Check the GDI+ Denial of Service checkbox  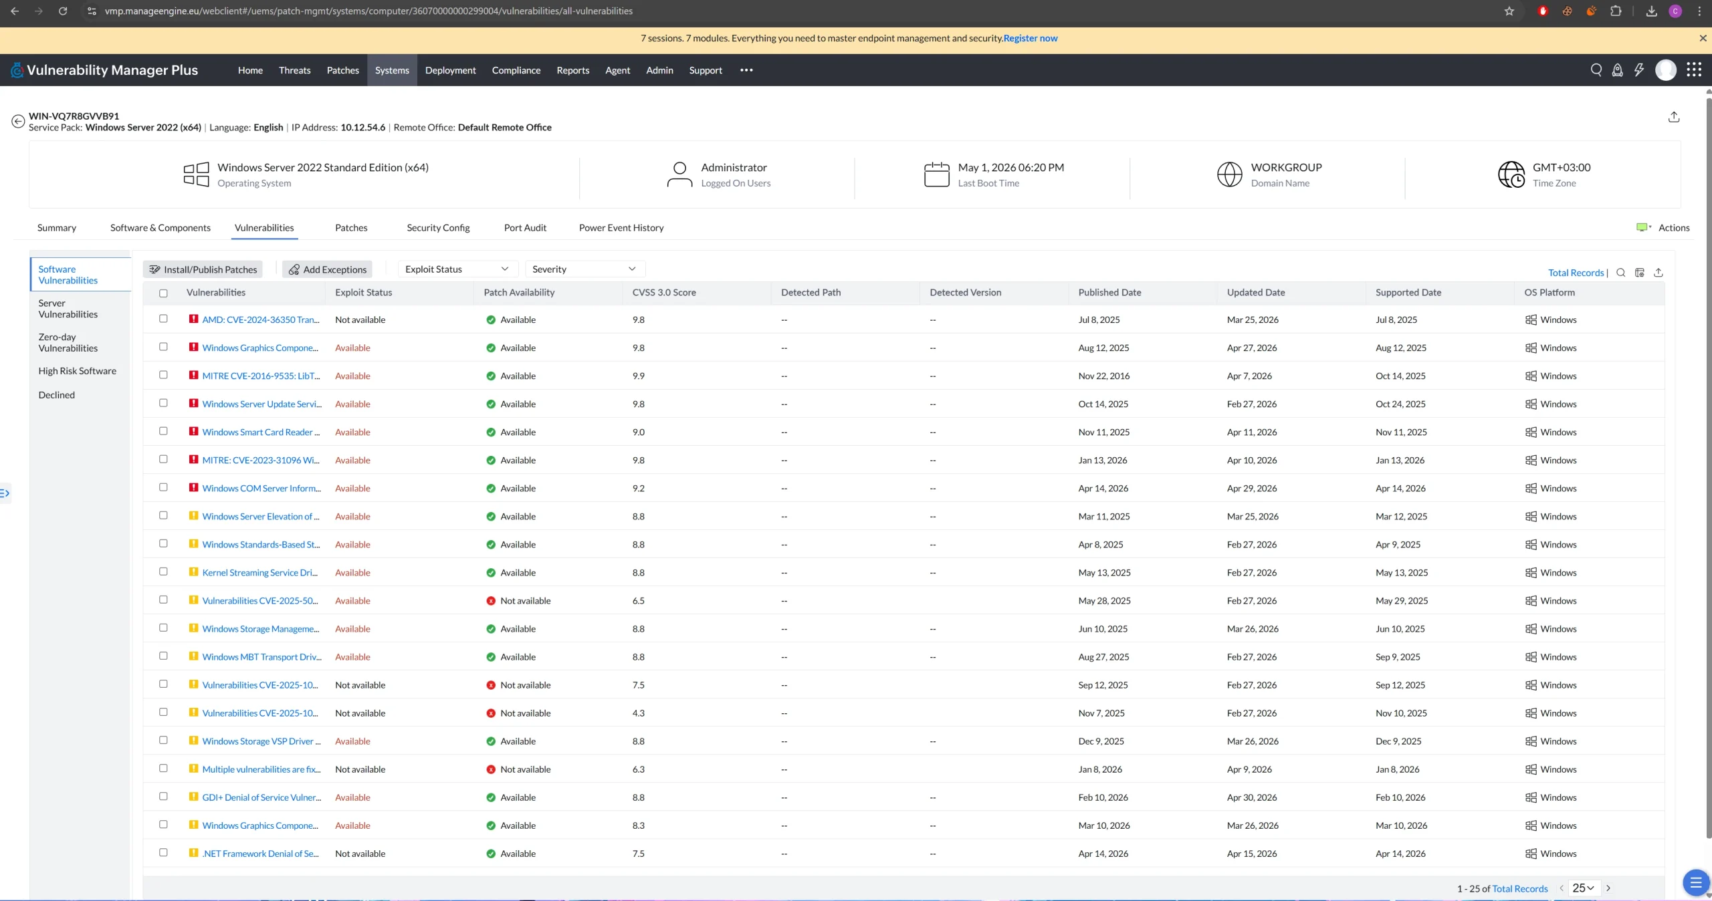pos(163,796)
